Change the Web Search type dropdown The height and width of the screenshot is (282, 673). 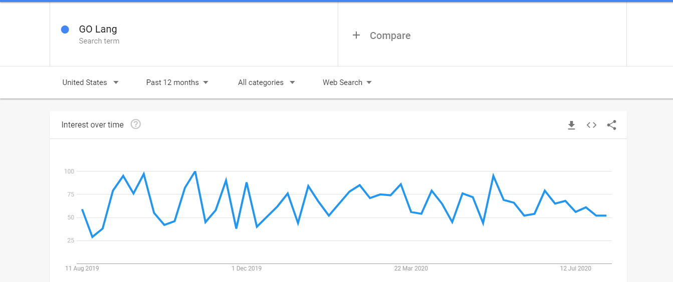(347, 82)
